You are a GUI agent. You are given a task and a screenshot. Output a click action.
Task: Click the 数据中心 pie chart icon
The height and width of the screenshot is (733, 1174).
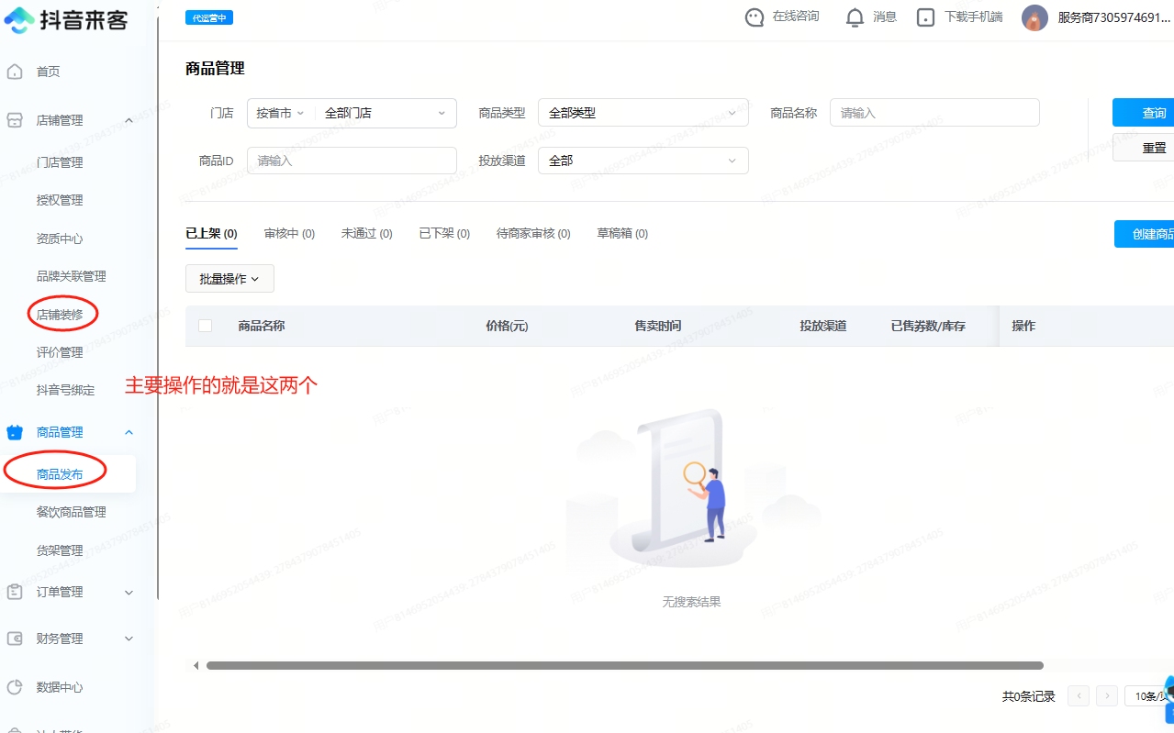click(15, 687)
